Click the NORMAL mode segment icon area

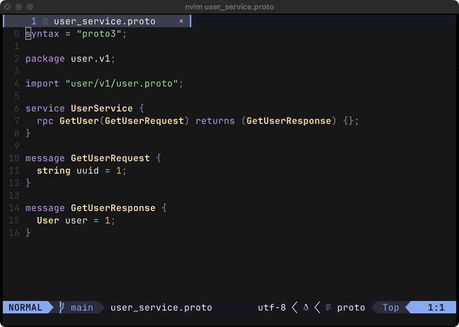pyautogui.click(x=25, y=307)
